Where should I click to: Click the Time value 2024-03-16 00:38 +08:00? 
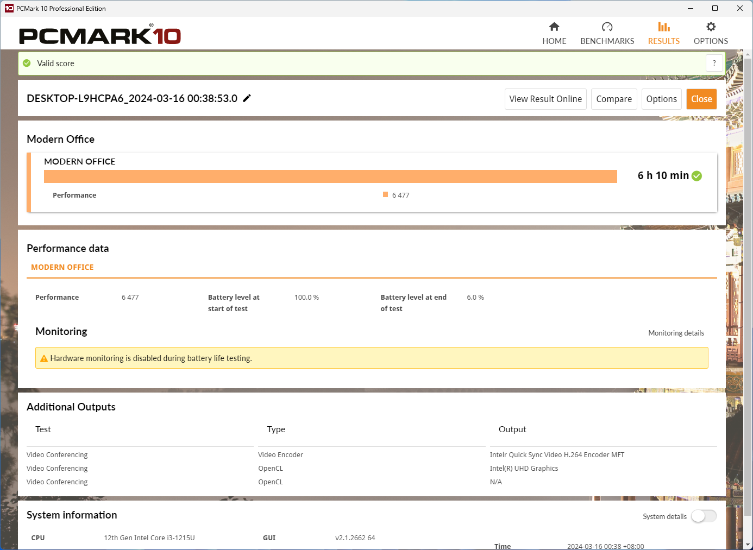(605, 546)
